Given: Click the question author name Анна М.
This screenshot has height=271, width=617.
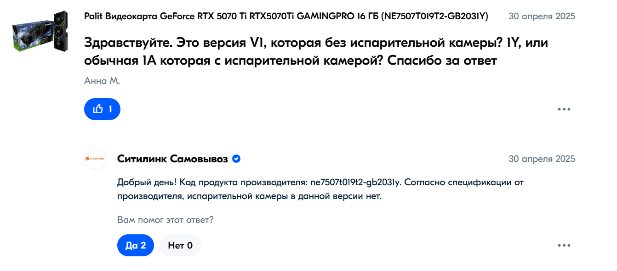Looking at the screenshot, I should (x=102, y=81).
